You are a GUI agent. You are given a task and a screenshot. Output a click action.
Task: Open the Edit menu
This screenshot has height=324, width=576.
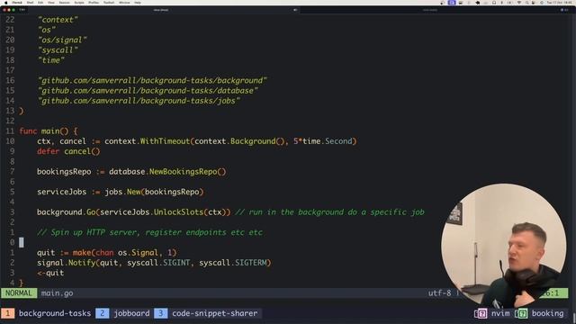click(x=40, y=2)
